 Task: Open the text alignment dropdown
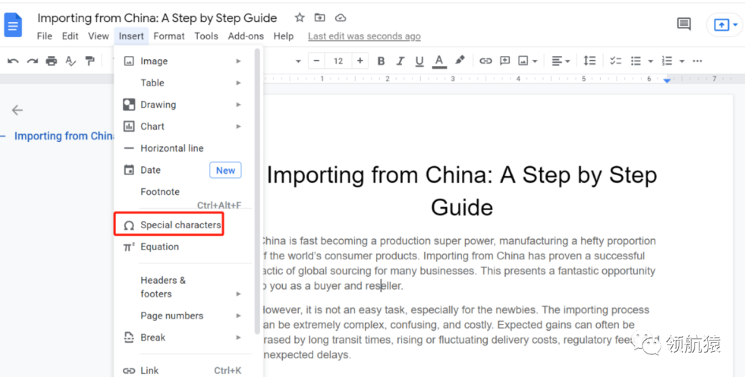click(x=561, y=61)
